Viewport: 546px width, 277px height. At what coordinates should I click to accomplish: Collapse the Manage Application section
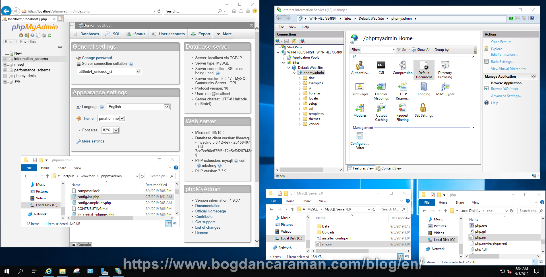point(533,76)
